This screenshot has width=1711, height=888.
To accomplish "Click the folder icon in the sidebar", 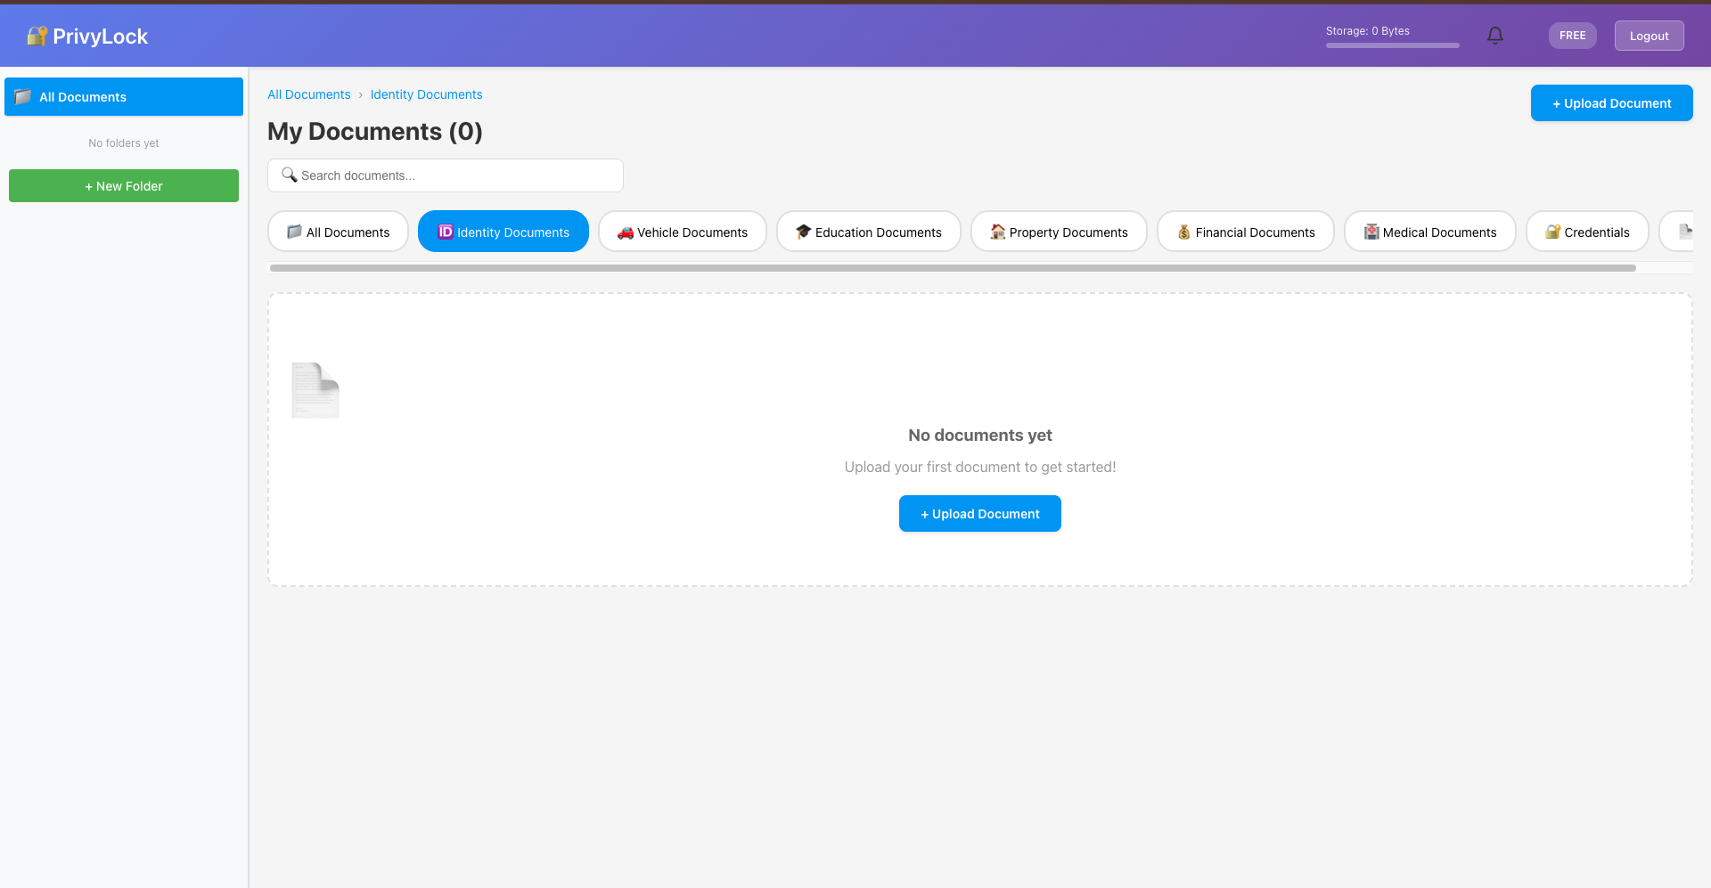I will (23, 96).
